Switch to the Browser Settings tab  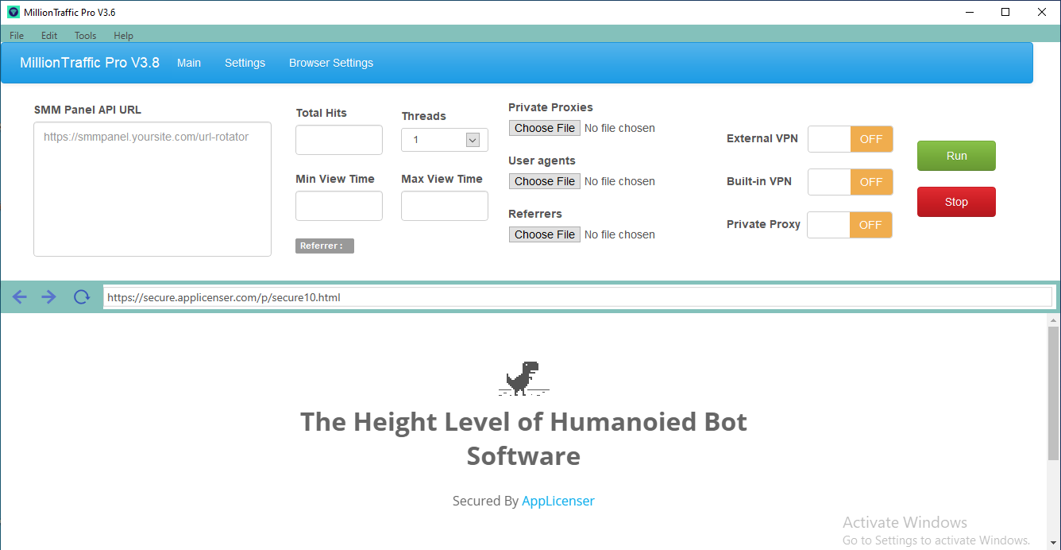tap(331, 63)
